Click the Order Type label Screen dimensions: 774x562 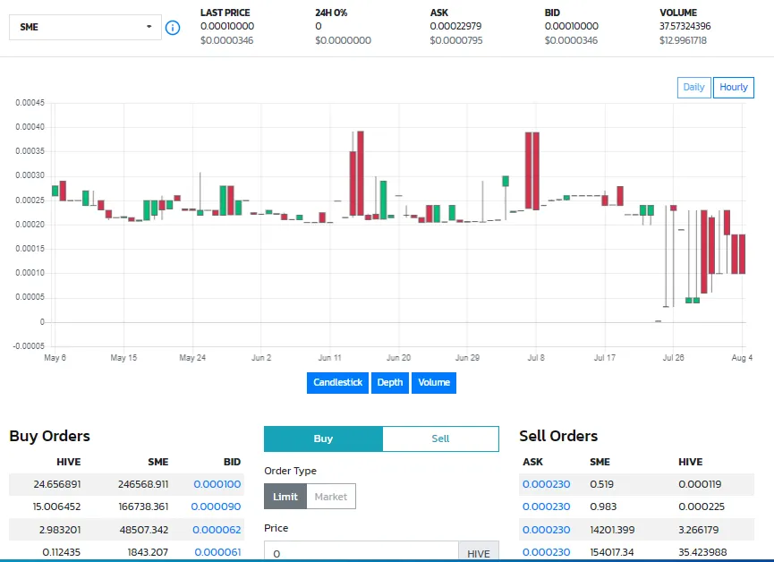point(290,471)
